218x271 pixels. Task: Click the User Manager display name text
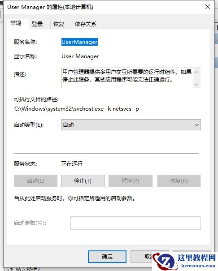tap(80, 56)
